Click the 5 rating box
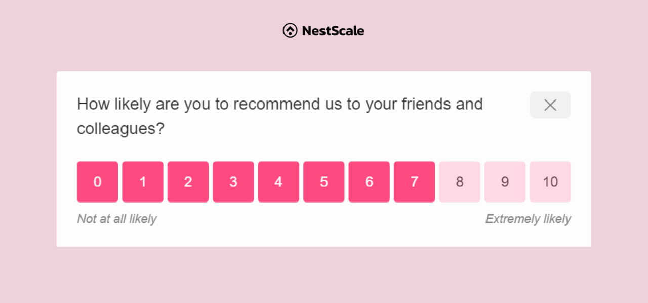The height and width of the screenshot is (303, 648). [324, 182]
